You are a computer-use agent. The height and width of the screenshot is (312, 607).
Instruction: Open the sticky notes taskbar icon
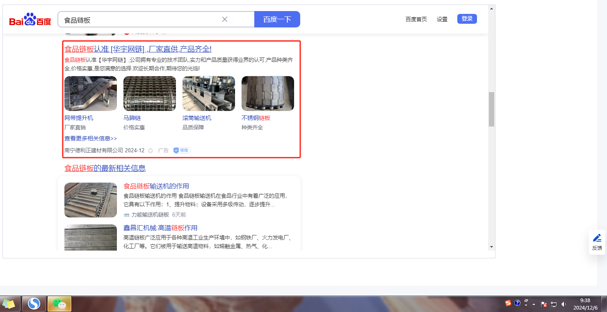click(x=10, y=304)
